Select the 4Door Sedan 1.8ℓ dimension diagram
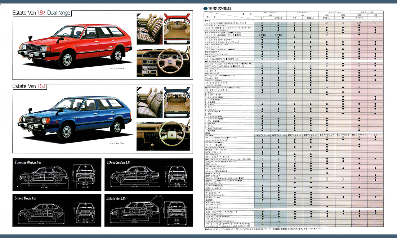 click(148, 175)
